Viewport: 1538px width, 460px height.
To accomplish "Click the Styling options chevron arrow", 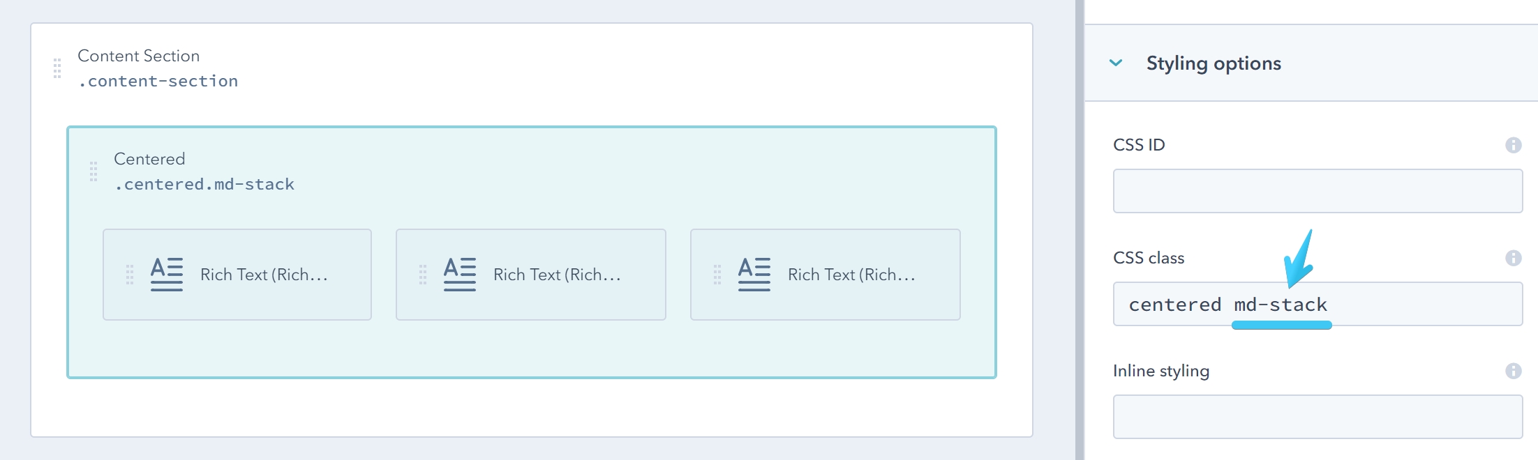I will point(1117,63).
